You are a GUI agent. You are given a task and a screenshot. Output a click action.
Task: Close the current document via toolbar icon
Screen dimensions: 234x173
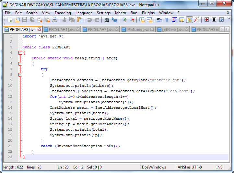pos(40,20)
